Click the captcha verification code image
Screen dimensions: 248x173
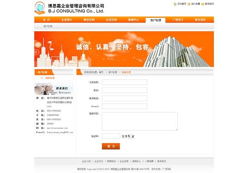(x=128, y=136)
